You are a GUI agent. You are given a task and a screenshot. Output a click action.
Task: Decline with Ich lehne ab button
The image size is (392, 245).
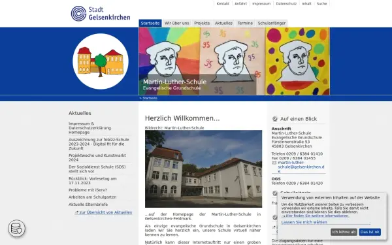[x=344, y=232]
